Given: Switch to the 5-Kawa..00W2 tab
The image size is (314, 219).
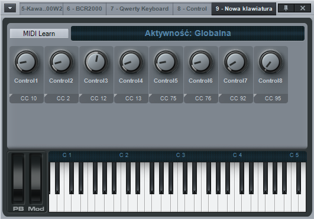Looking at the screenshot, I should tap(41, 9).
